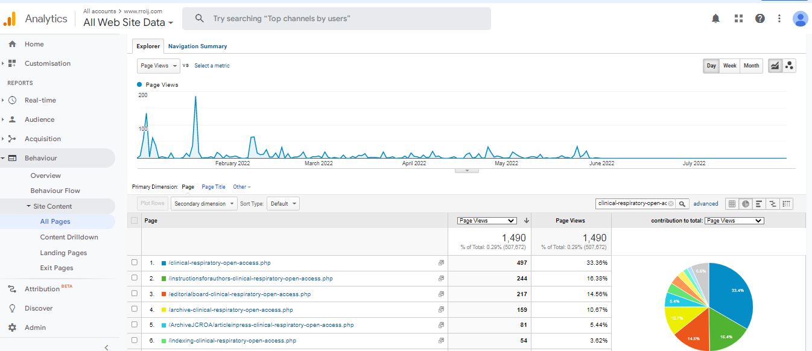Toggle the select-all checkbox in Page header
This screenshot has width=812, height=351.
tap(135, 221)
